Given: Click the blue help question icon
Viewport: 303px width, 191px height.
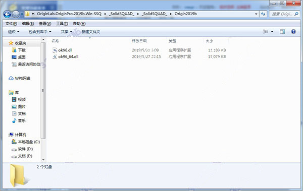Looking at the screenshot, I should [293, 31].
